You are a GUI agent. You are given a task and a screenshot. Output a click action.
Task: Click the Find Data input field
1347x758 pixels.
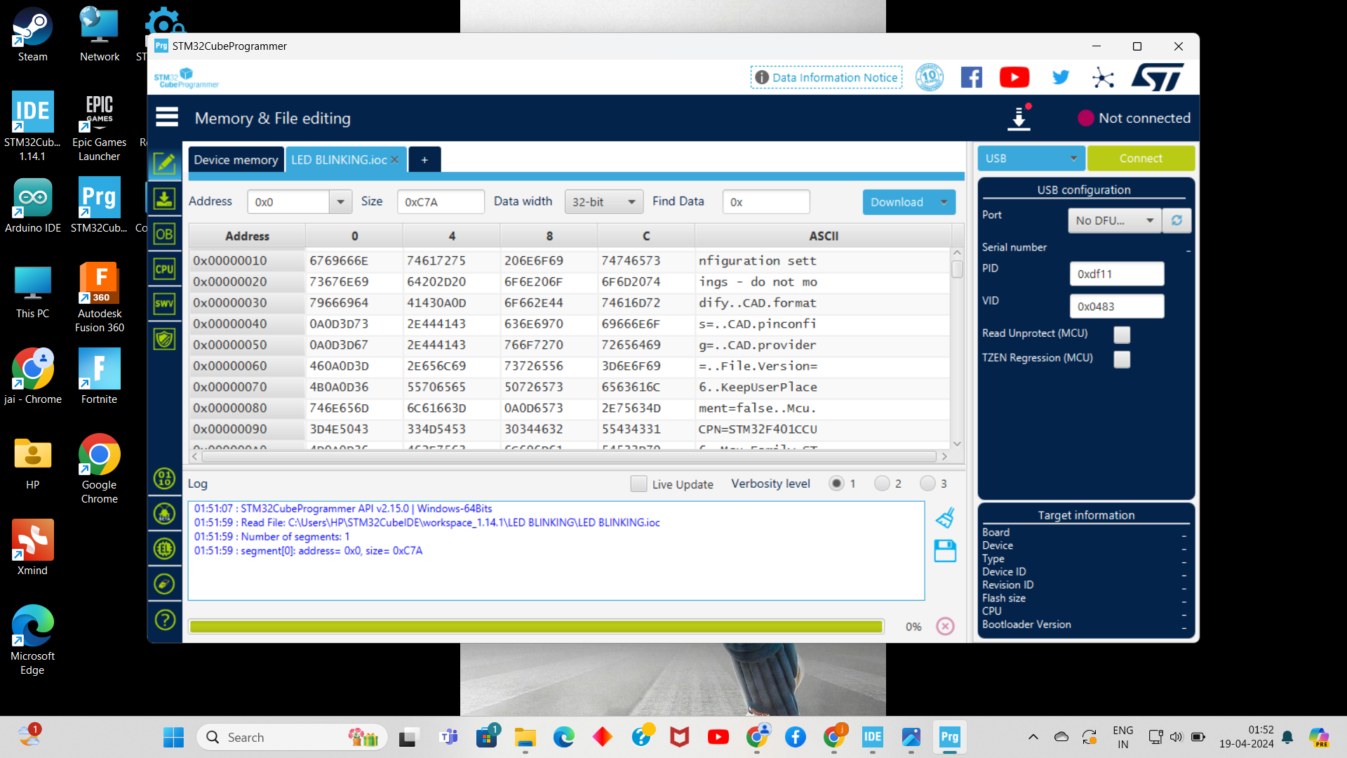click(x=766, y=202)
